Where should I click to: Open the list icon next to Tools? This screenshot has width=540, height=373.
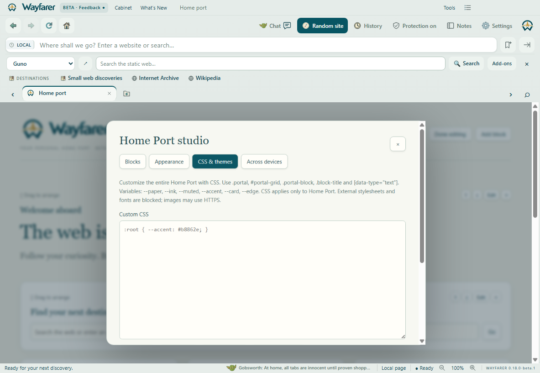[x=467, y=8]
